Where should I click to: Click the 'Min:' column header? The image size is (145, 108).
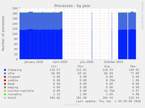click(x=81, y=66)
